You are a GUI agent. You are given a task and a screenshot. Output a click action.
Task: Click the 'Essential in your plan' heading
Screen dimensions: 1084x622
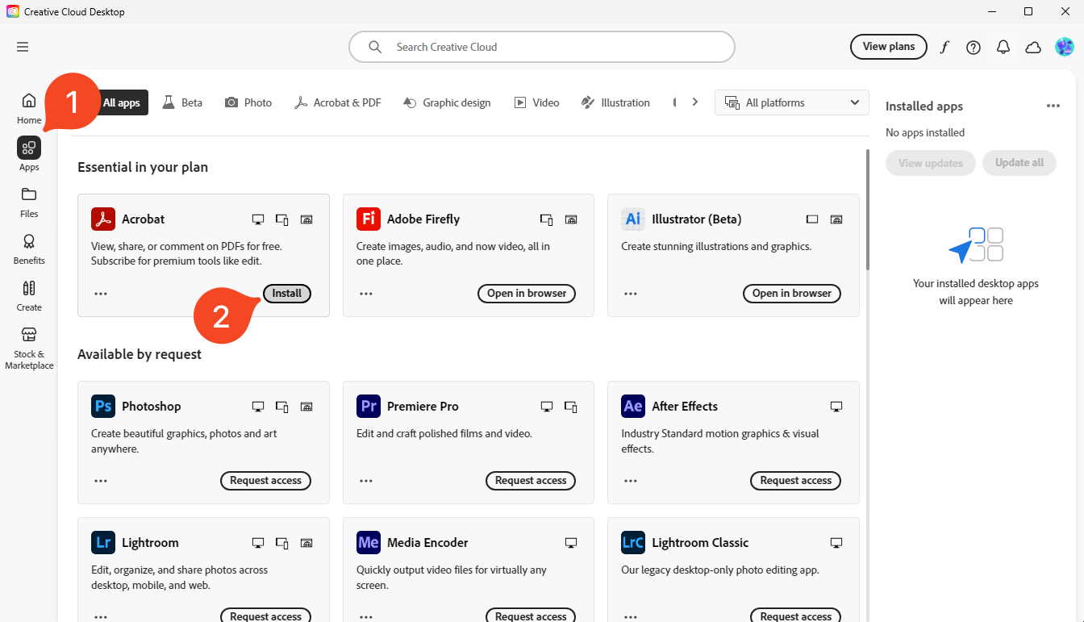coord(143,167)
